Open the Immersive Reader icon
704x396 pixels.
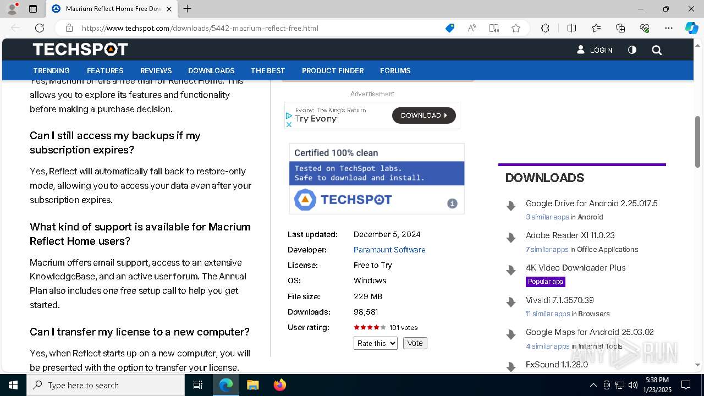tap(494, 28)
